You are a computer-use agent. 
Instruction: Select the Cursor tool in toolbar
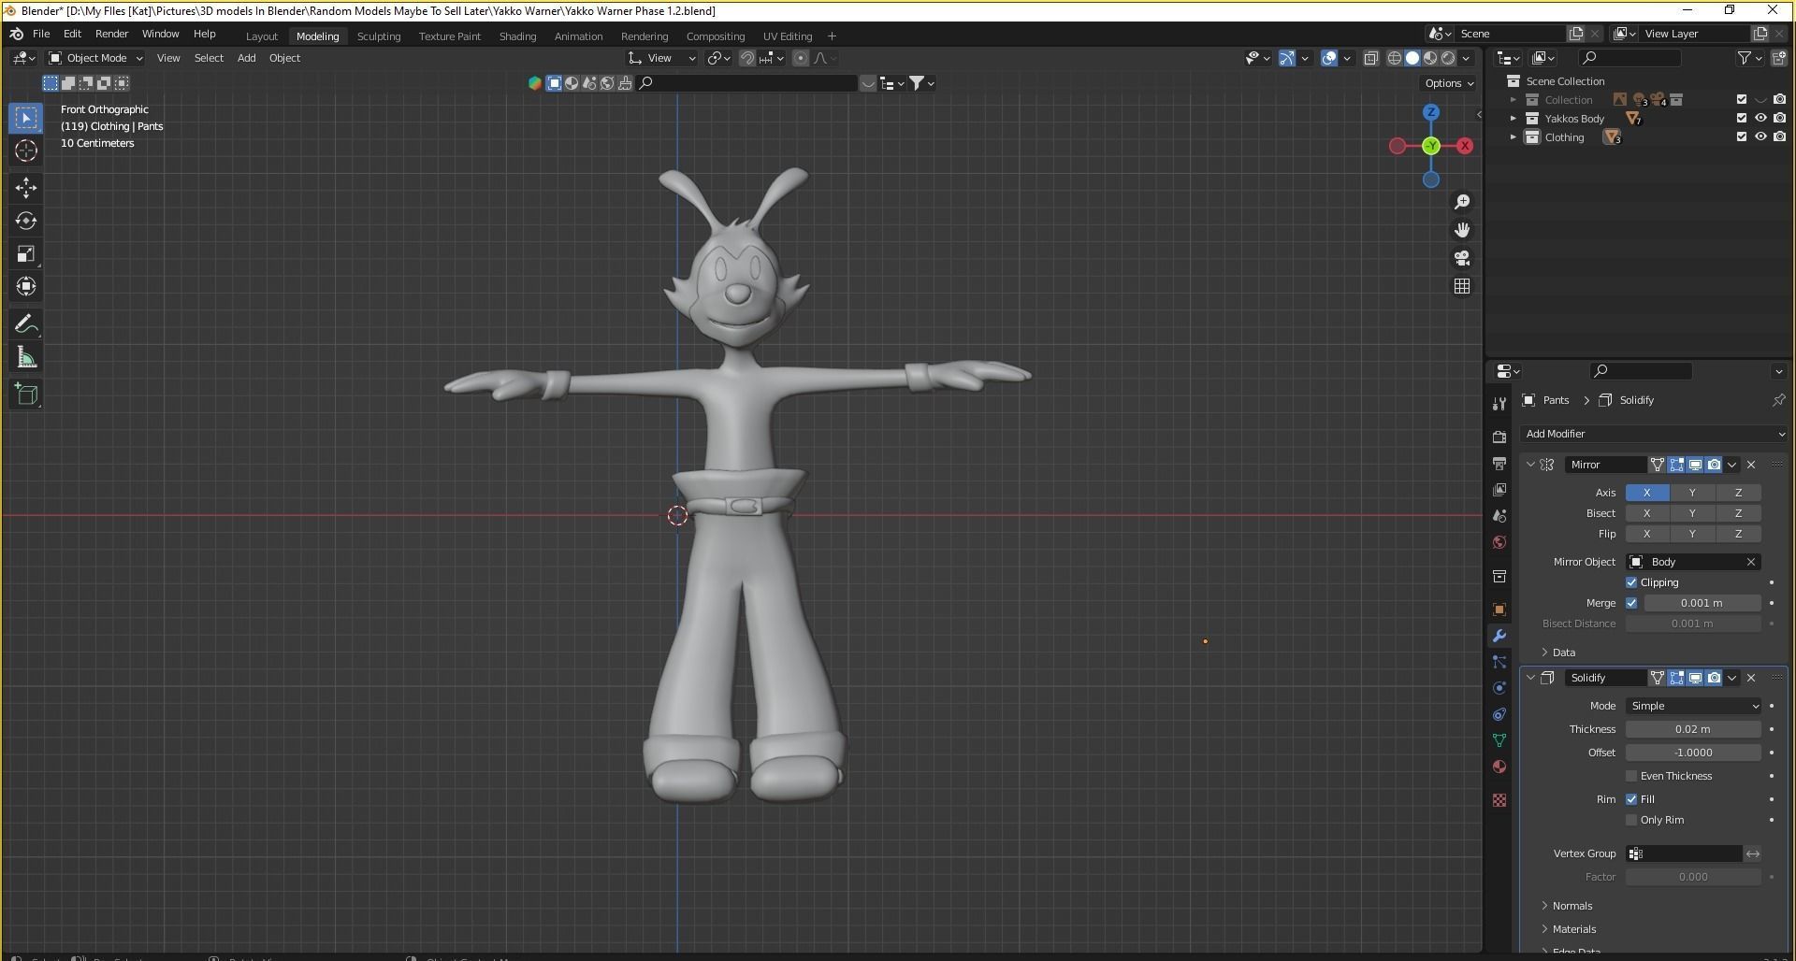[x=26, y=151]
